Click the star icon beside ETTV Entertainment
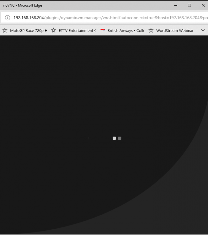This screenshot has height=235, width=208. pyautogui.click(x=53, y=30)
